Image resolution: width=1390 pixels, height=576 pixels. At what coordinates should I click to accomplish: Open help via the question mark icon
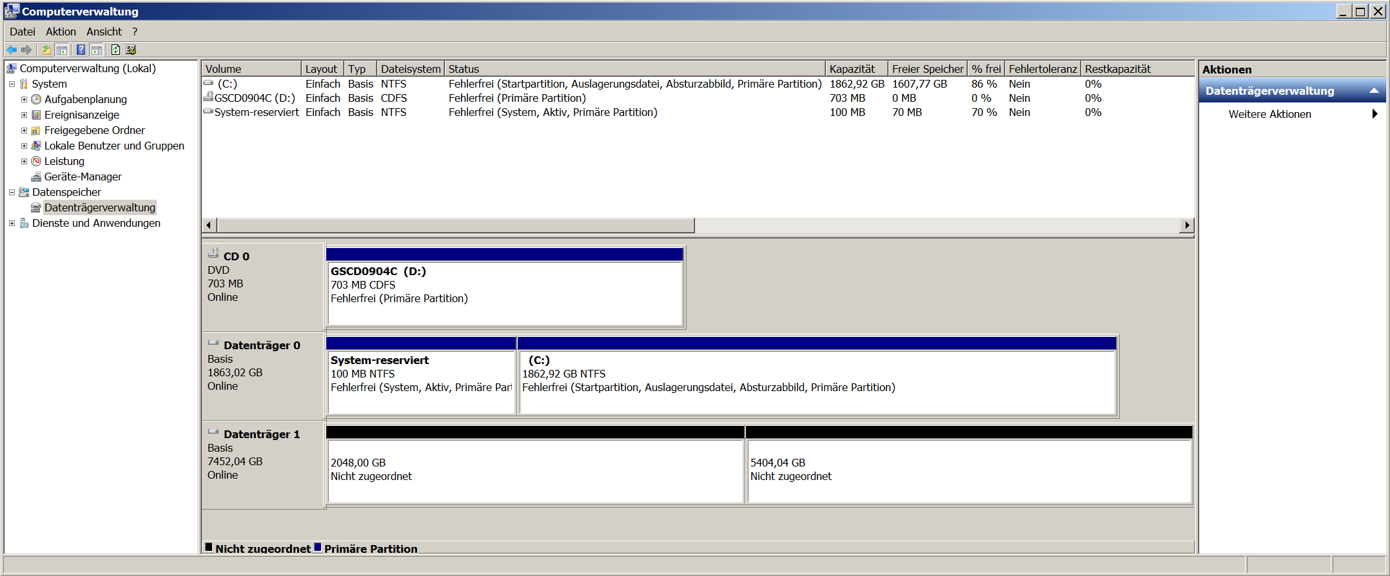click(x=81, y=50)
